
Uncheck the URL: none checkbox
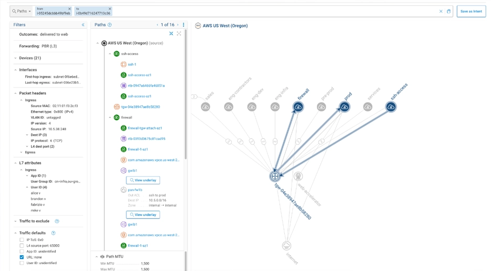(22, 257)
